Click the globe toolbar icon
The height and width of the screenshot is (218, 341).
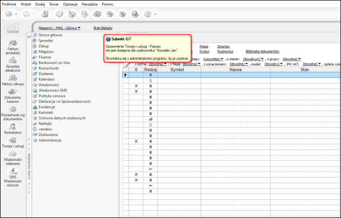pos(135,14)
